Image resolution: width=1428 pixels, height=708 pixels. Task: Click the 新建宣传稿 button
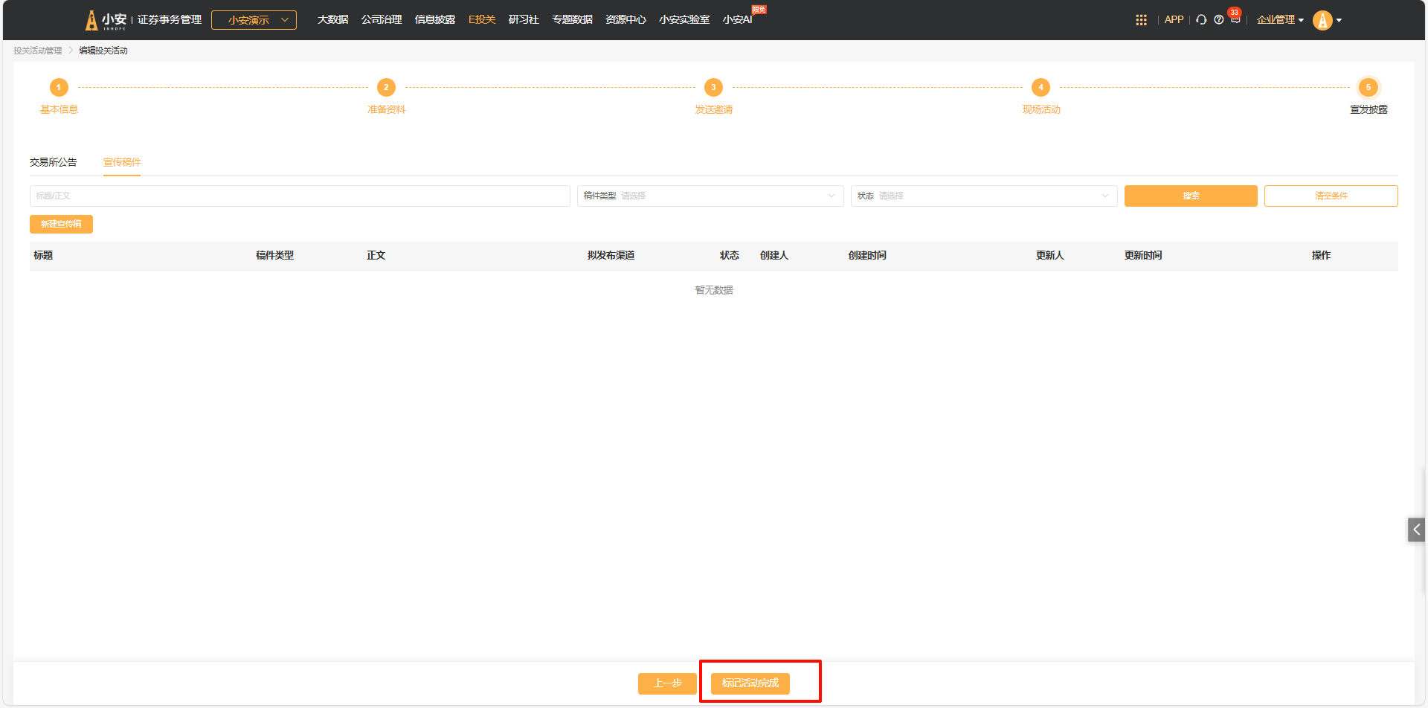click(x=61, y=224)
